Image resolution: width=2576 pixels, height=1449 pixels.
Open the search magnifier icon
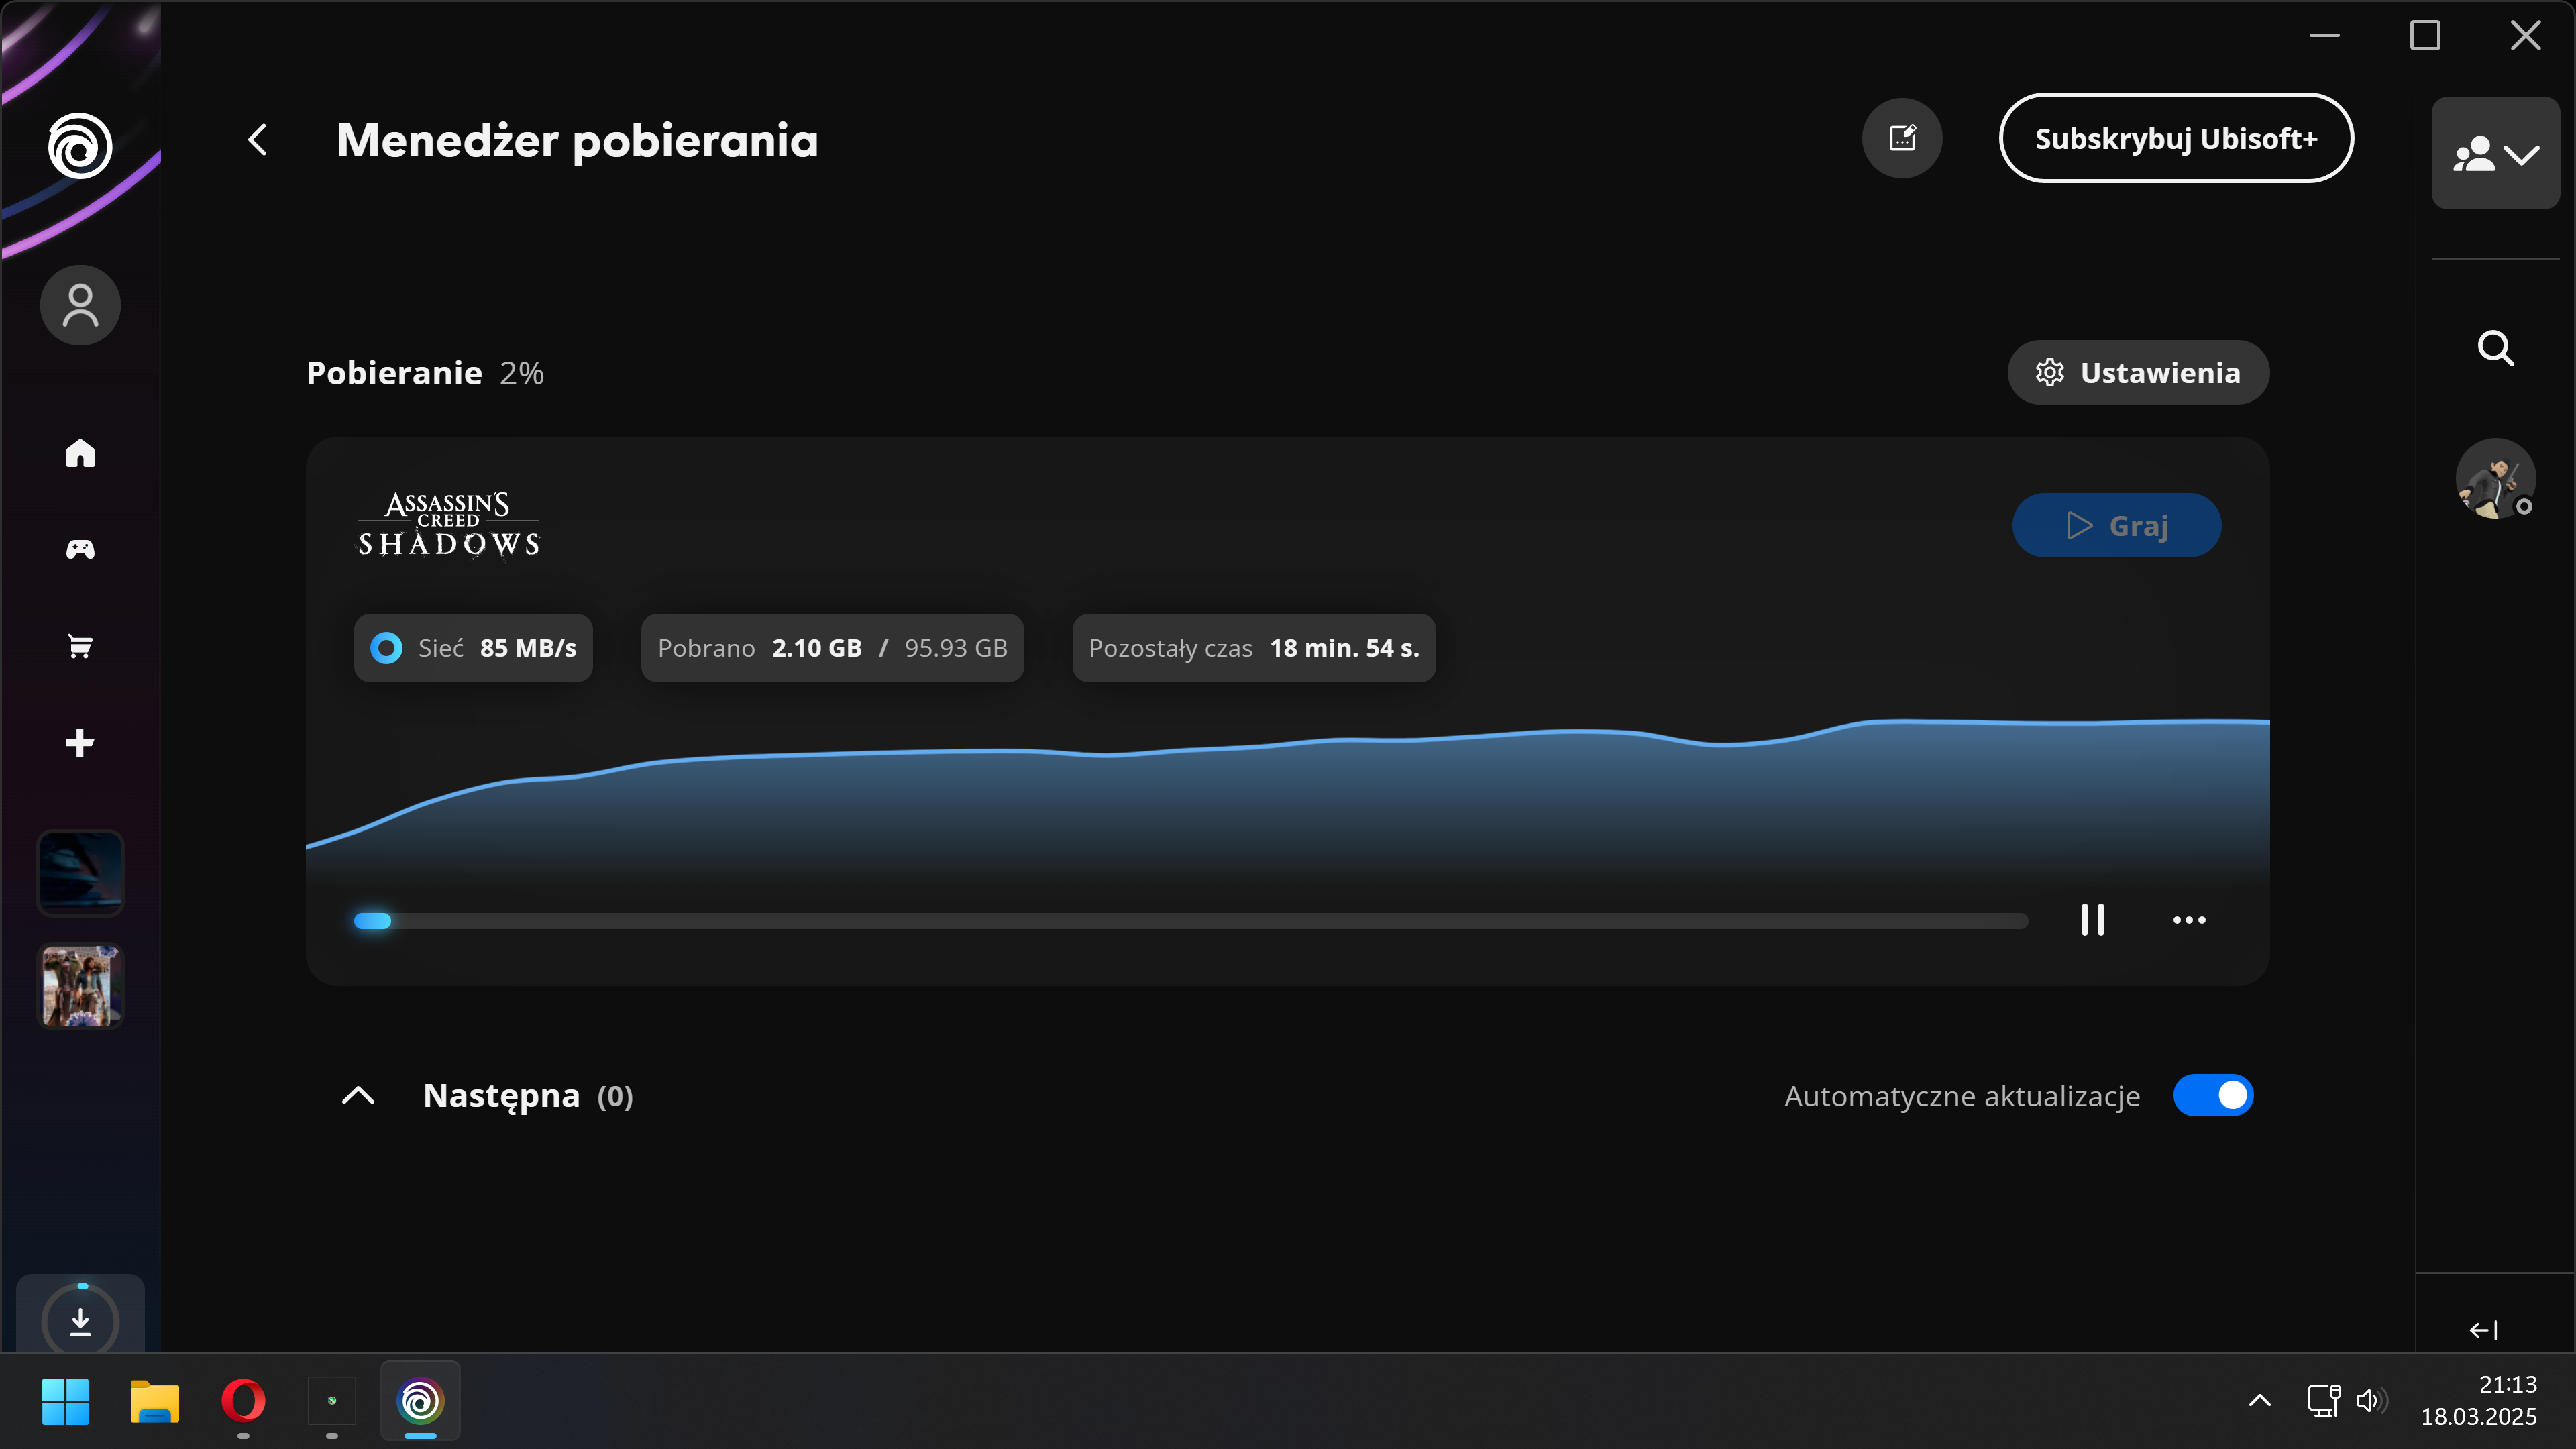(2495, 349)
